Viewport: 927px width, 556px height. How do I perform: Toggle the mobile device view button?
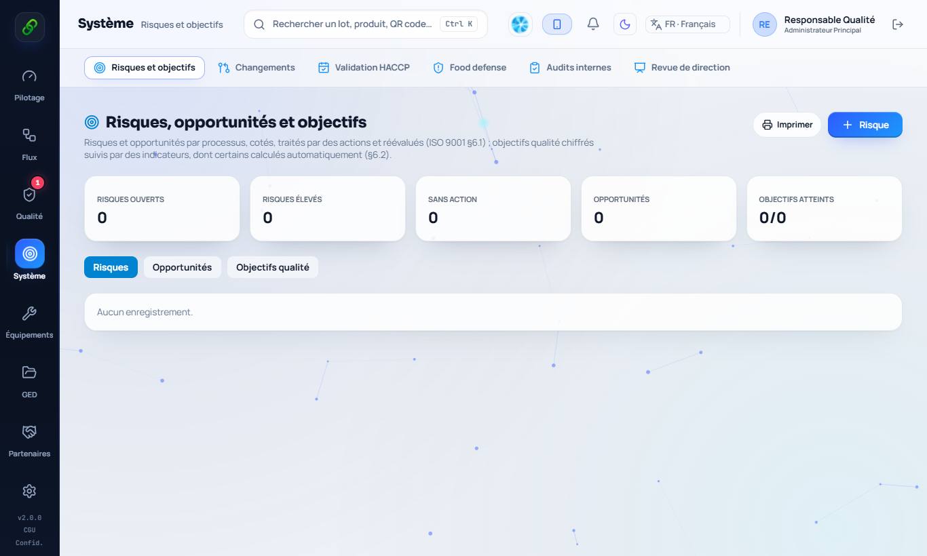557,24
